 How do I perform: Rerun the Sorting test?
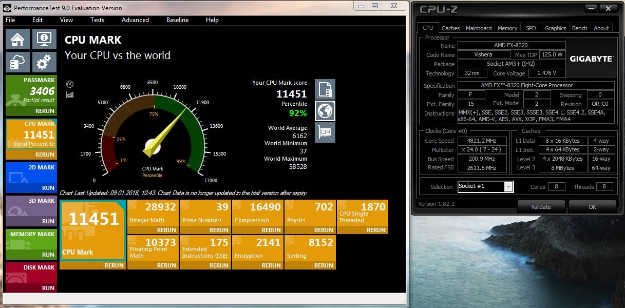coord(324,265)
